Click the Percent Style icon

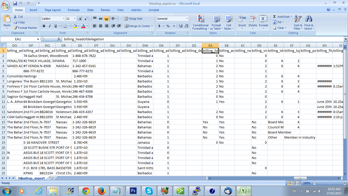pyautogui.click(x=168, y=26)
